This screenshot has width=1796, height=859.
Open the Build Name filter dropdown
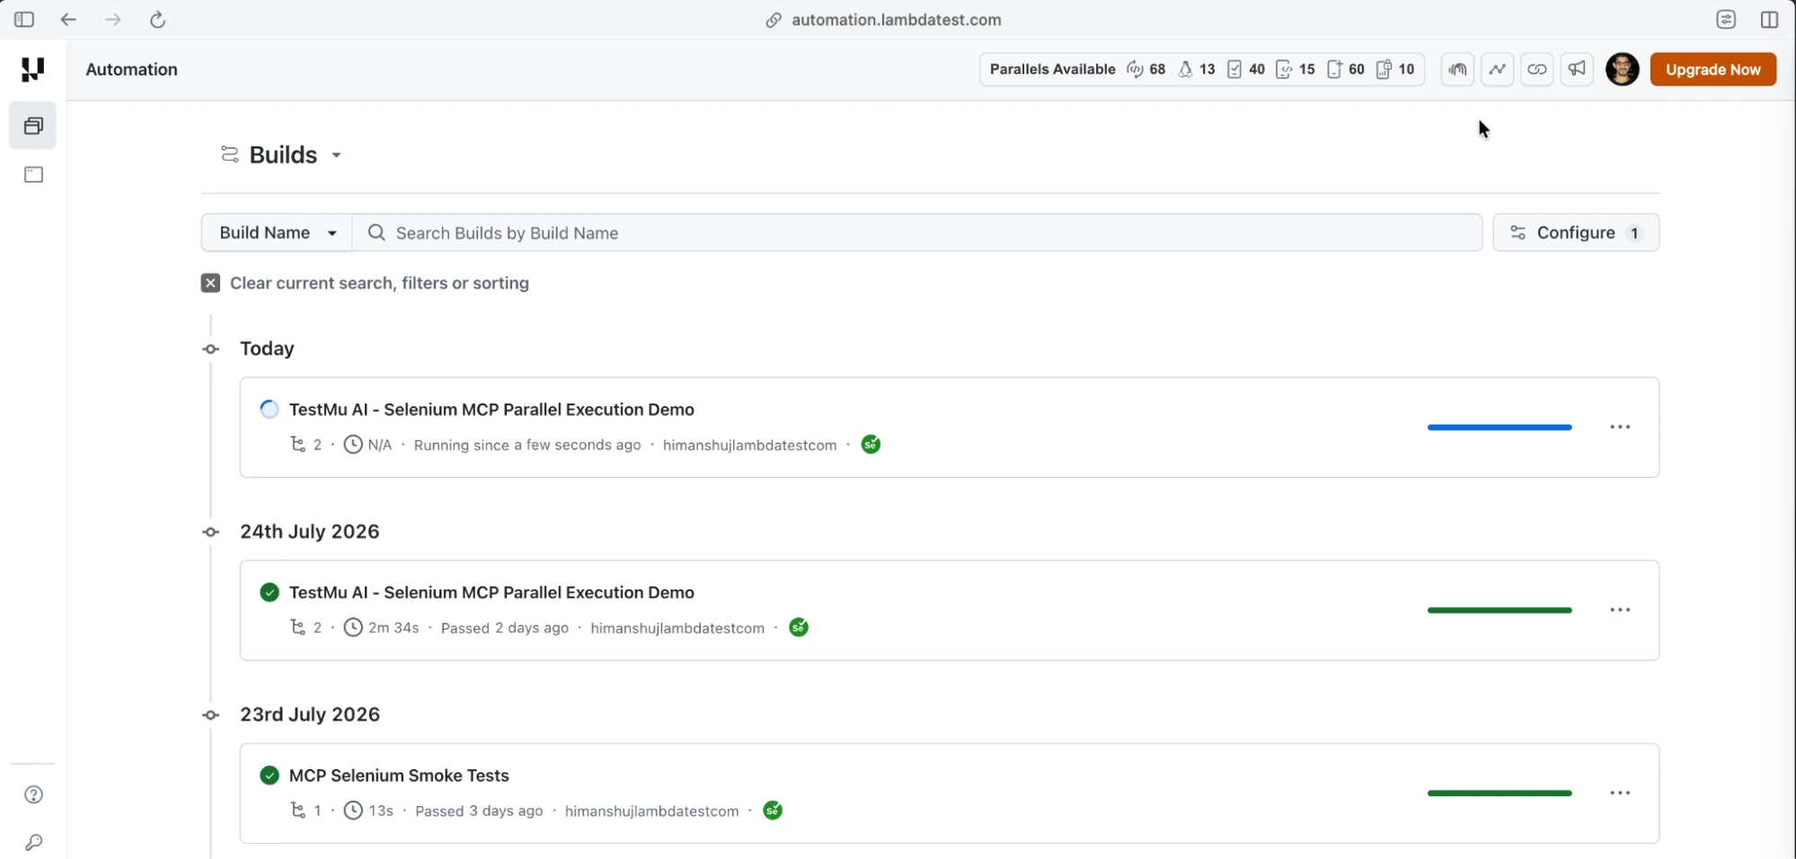point(277,233)
